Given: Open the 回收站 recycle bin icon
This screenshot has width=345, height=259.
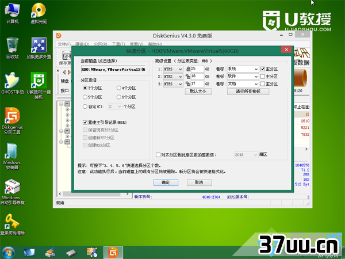Looking at the screenshot, I should pos(12,48).
